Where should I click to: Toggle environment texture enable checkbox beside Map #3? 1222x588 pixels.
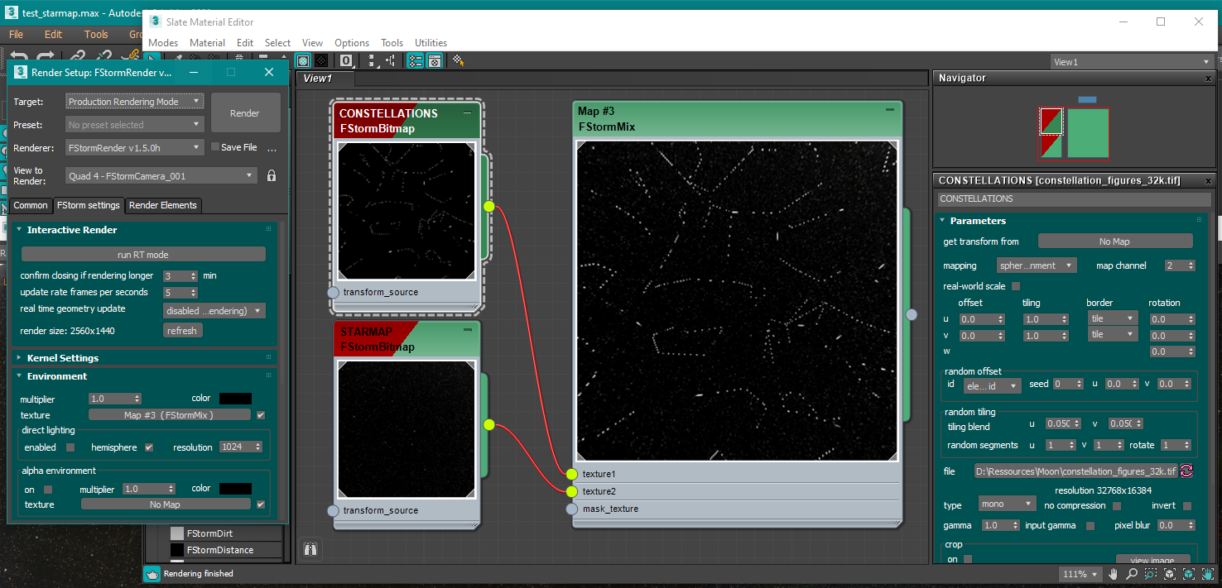tap(261, 415)
